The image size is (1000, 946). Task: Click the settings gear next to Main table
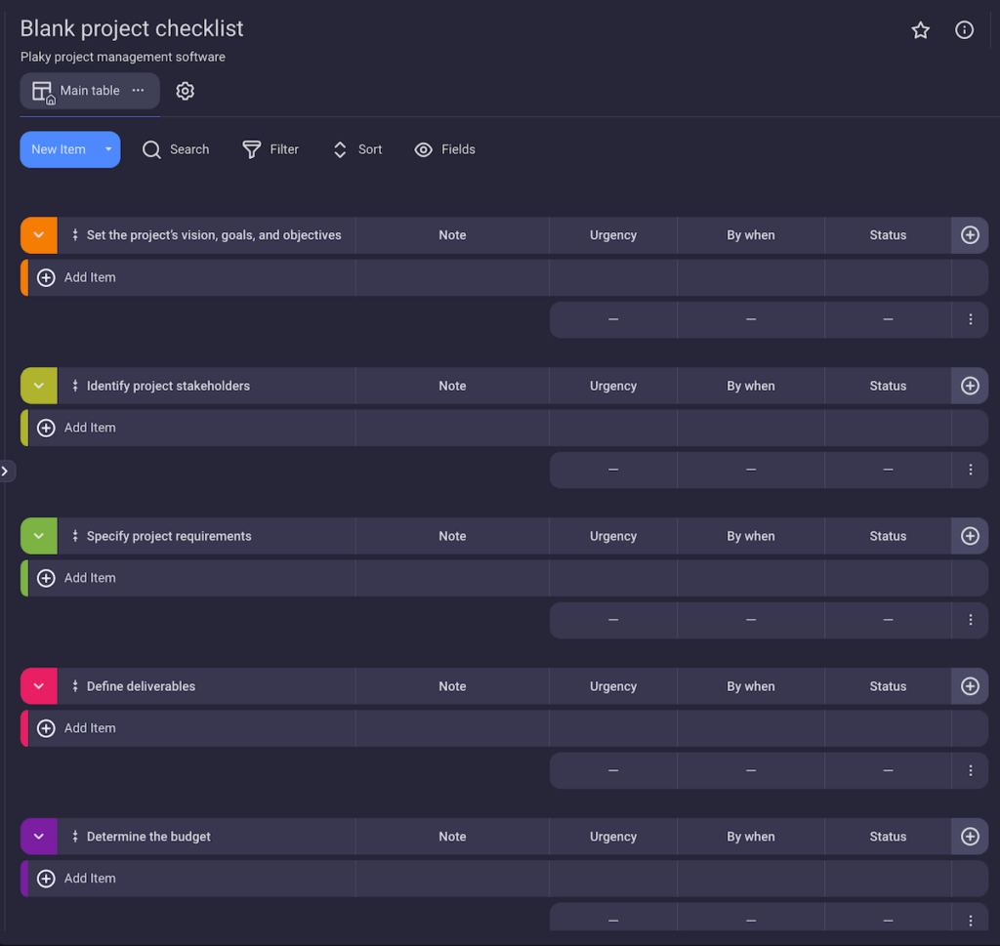point(185,90)
